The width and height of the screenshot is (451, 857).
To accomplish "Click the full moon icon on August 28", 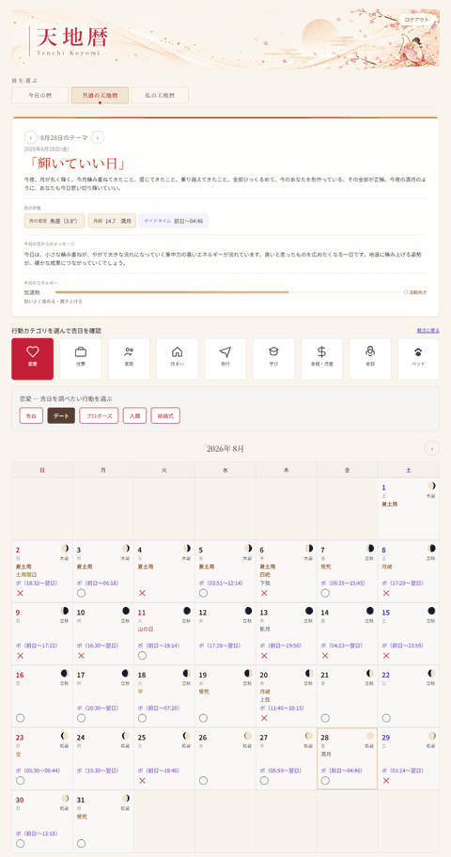I will [370, 736].
